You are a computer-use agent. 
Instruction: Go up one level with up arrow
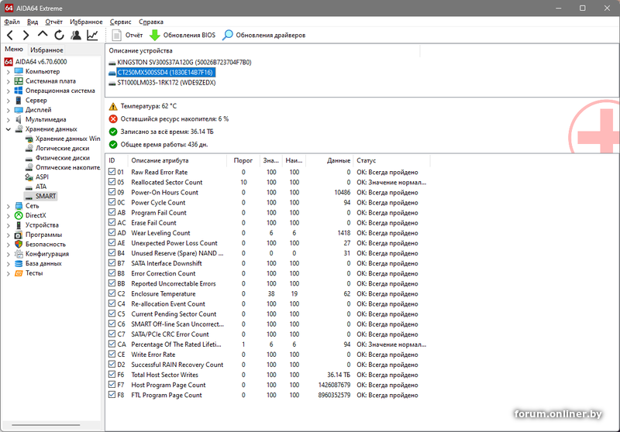(43, 36)
